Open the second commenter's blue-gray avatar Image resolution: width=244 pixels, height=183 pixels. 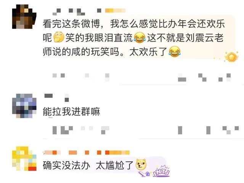point(24,106)
